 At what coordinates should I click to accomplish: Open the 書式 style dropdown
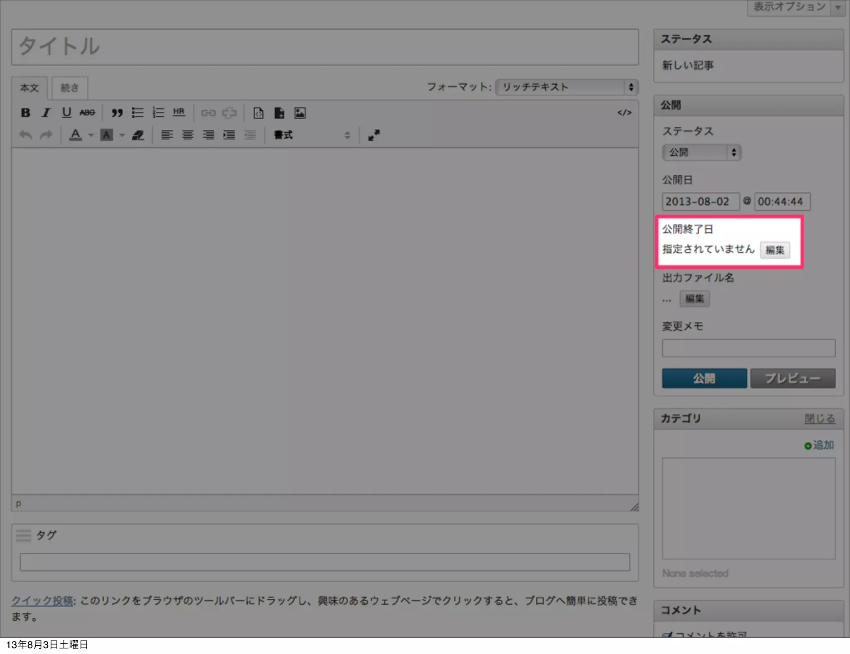click(312, 135)
